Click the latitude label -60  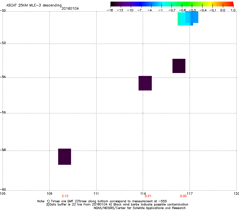pos(3,190)
